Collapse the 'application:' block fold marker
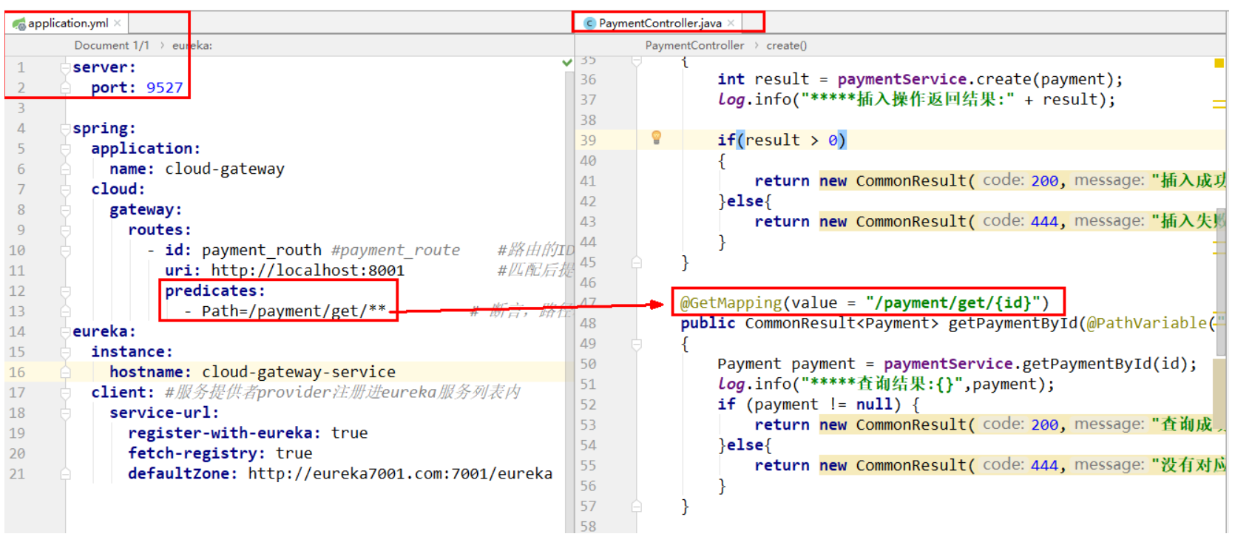Screen dimensions: 1235x548 [x=65, y=149]
